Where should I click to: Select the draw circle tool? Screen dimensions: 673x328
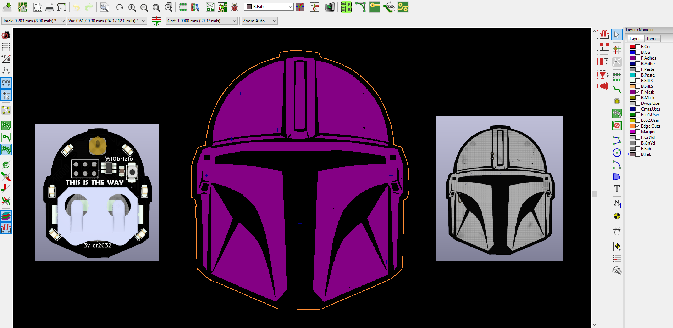point(617,153)
